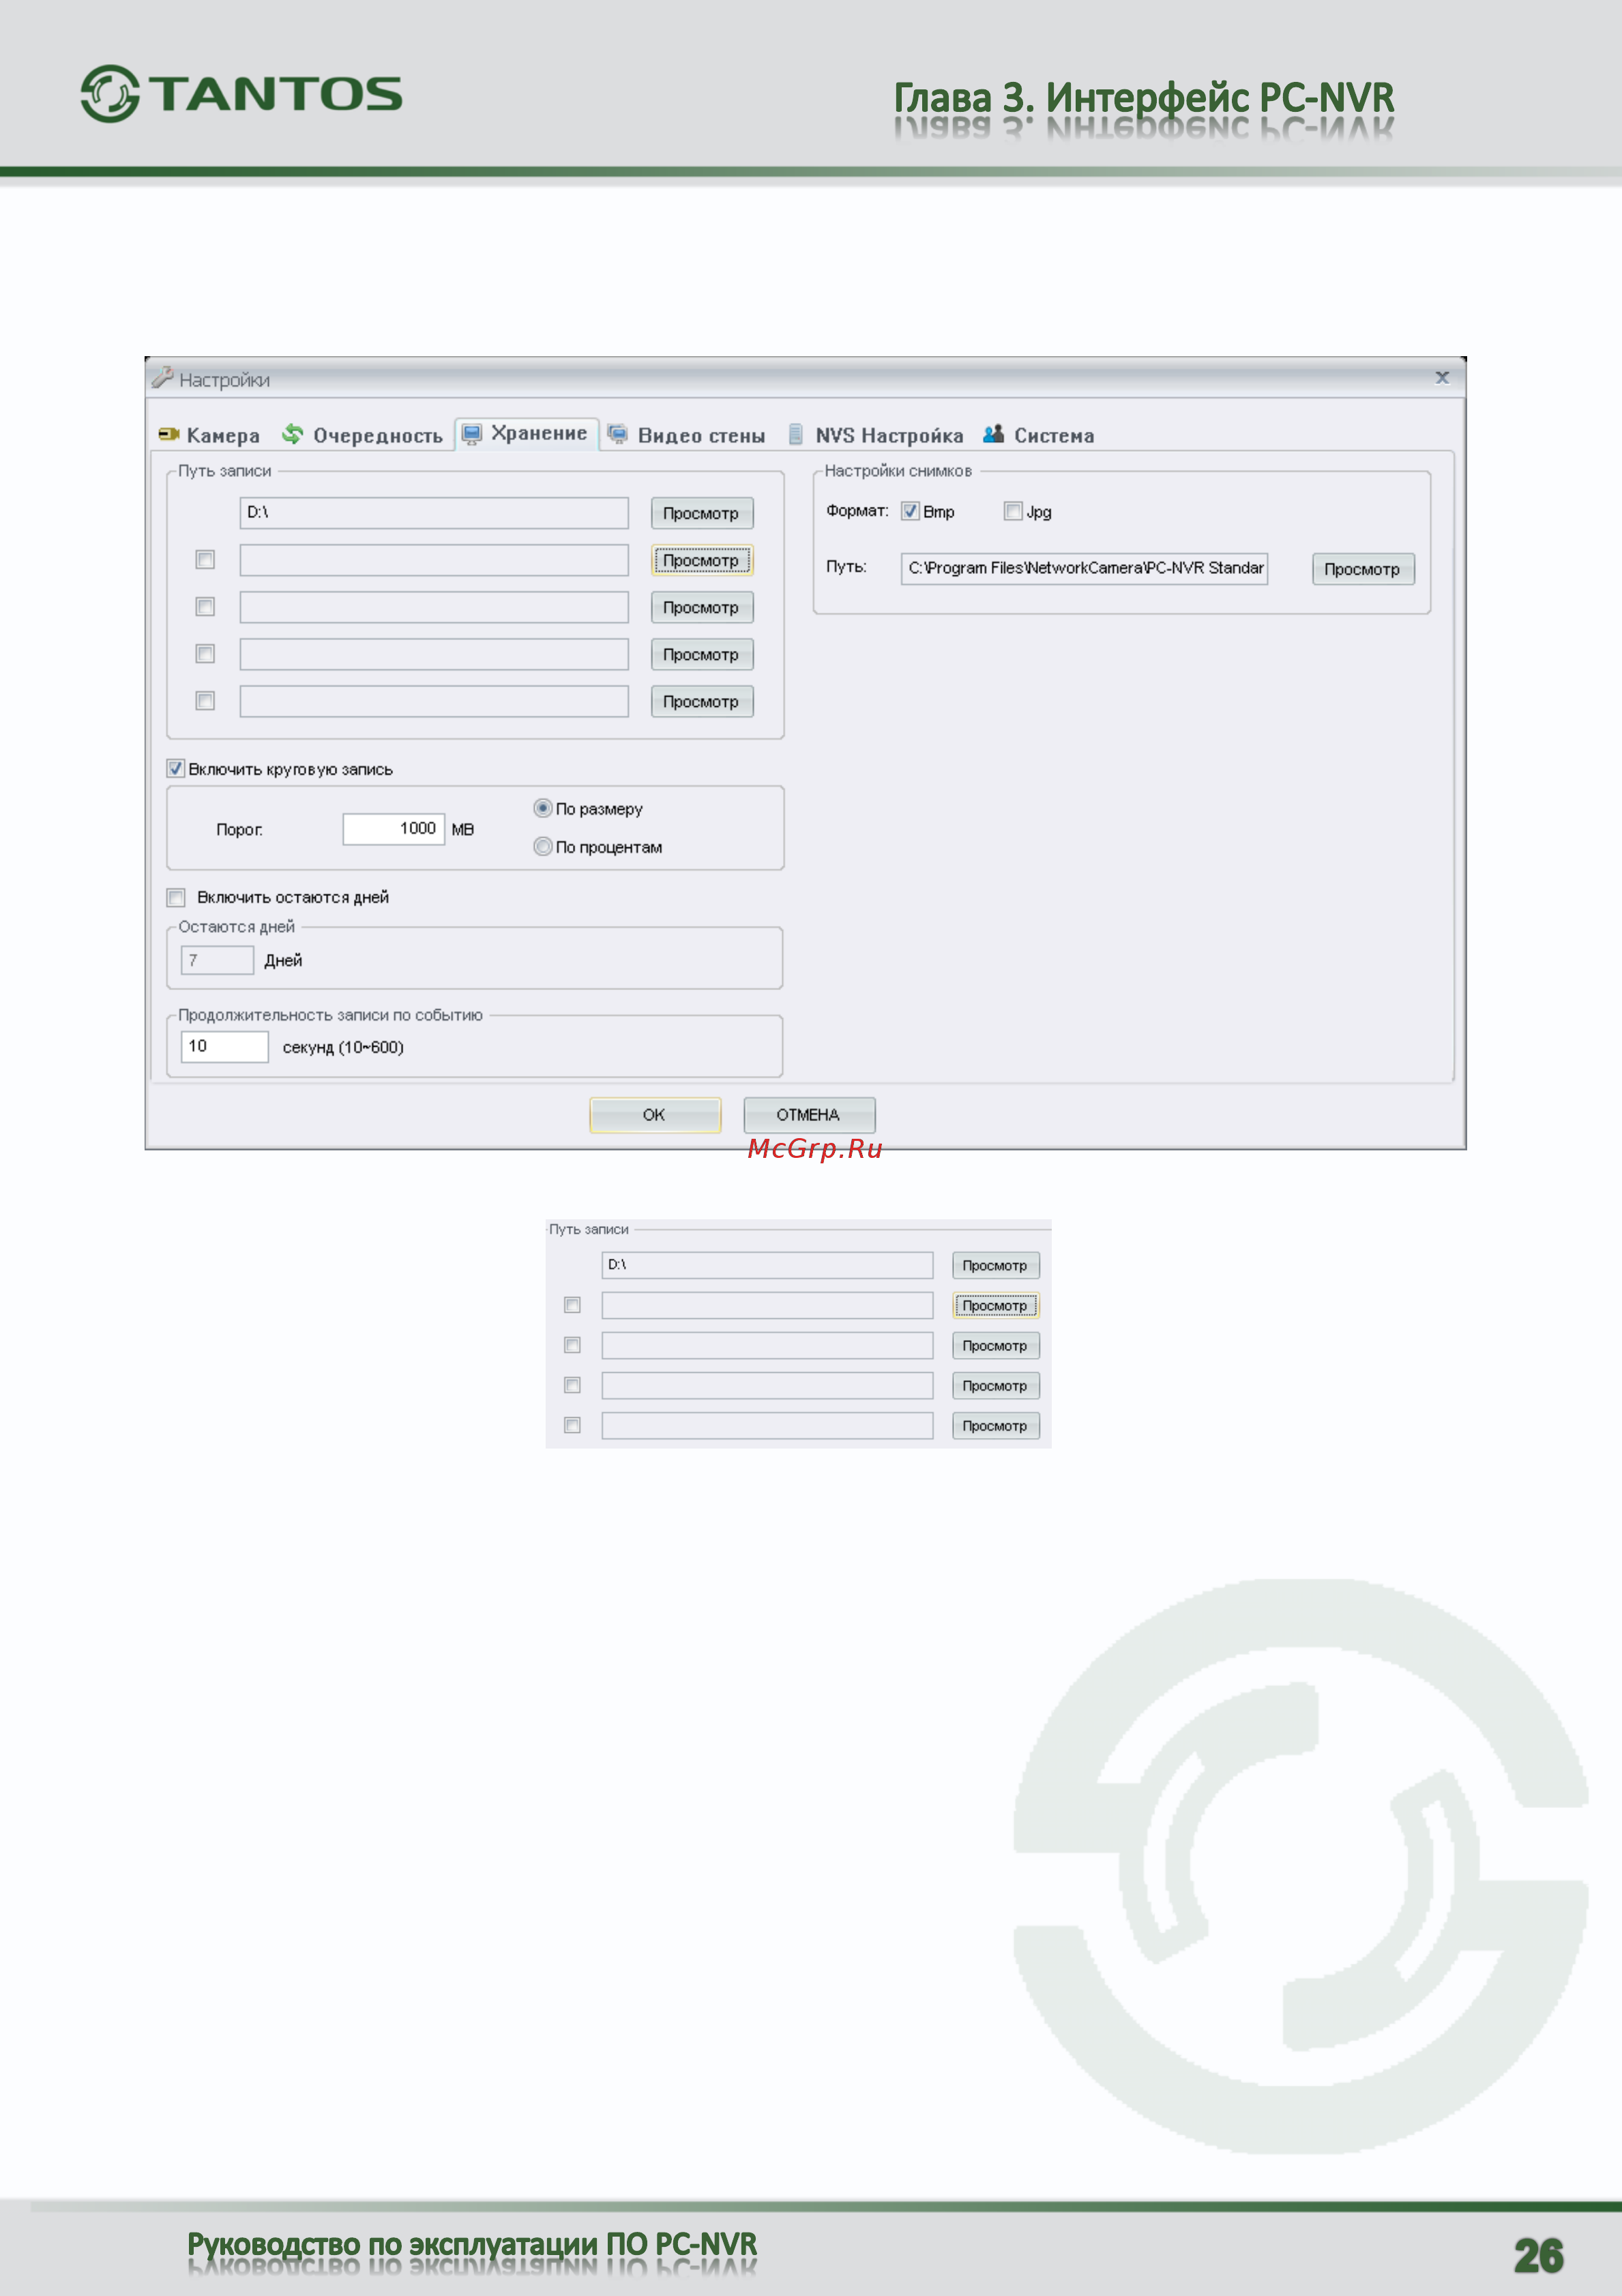
Task: Select the Хранение tab
Action: tap(527, 433)
